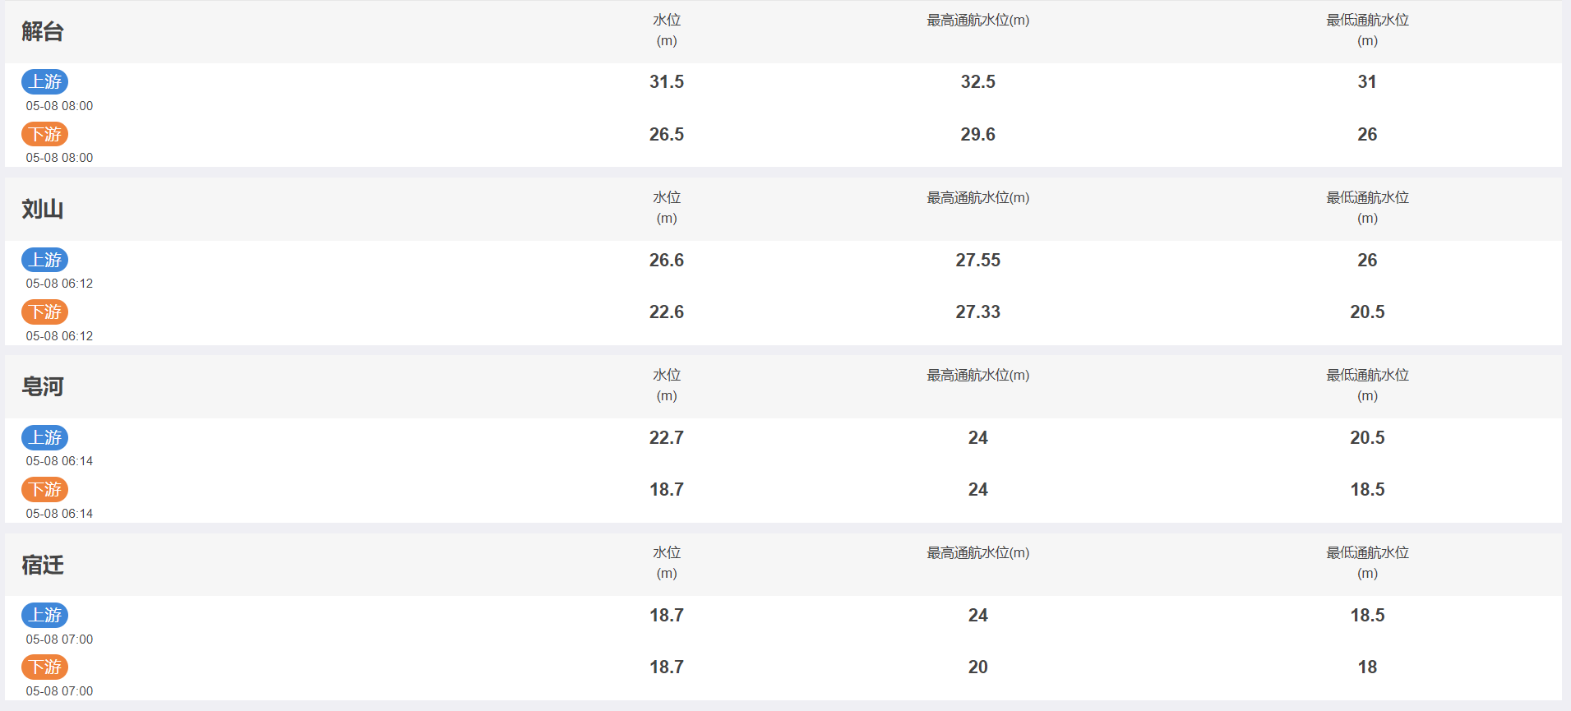This screenshot has height=711, width=1571.
Task: Click the 上游 badge under 刘山
Action: [x=45, y=260]
